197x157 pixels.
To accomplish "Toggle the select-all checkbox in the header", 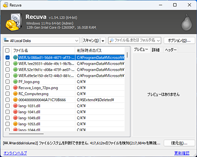I will tap(7, 50).
